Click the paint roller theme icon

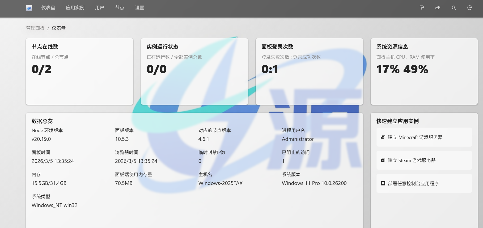coord(422,8)
